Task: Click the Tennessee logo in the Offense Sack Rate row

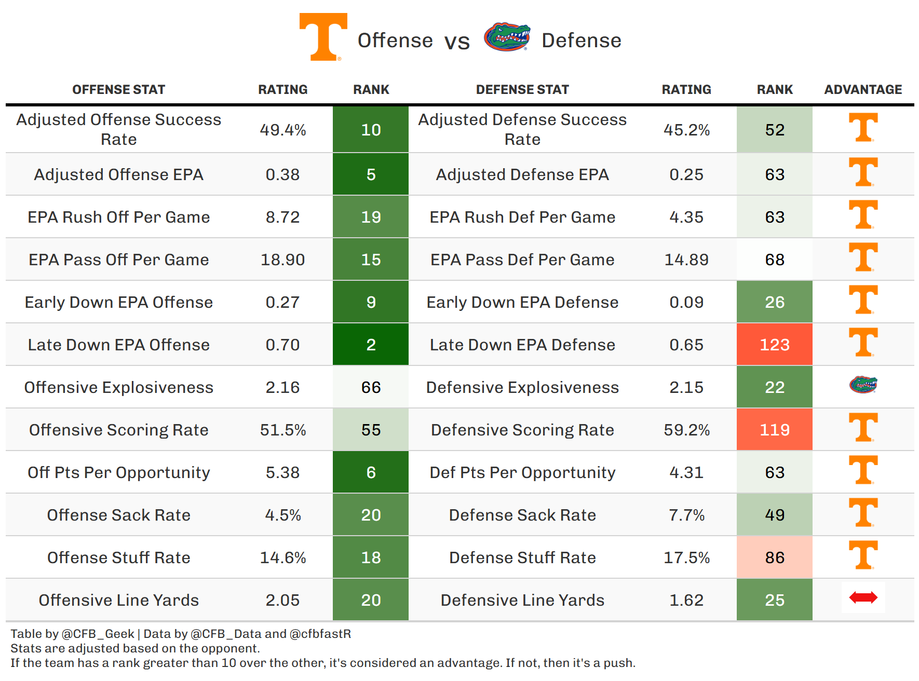Action: click(863, 513)
